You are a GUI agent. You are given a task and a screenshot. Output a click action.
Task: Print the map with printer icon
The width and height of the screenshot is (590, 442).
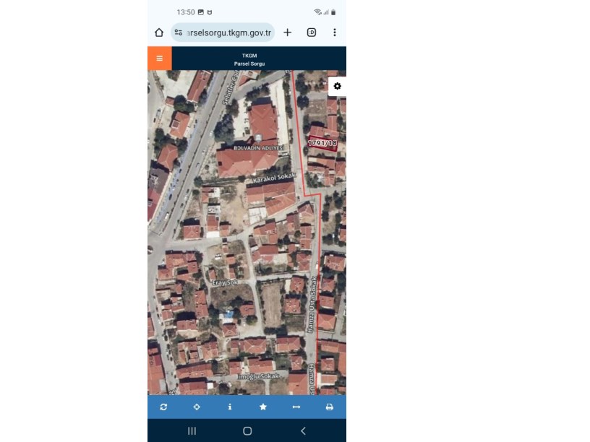point(329,407)
